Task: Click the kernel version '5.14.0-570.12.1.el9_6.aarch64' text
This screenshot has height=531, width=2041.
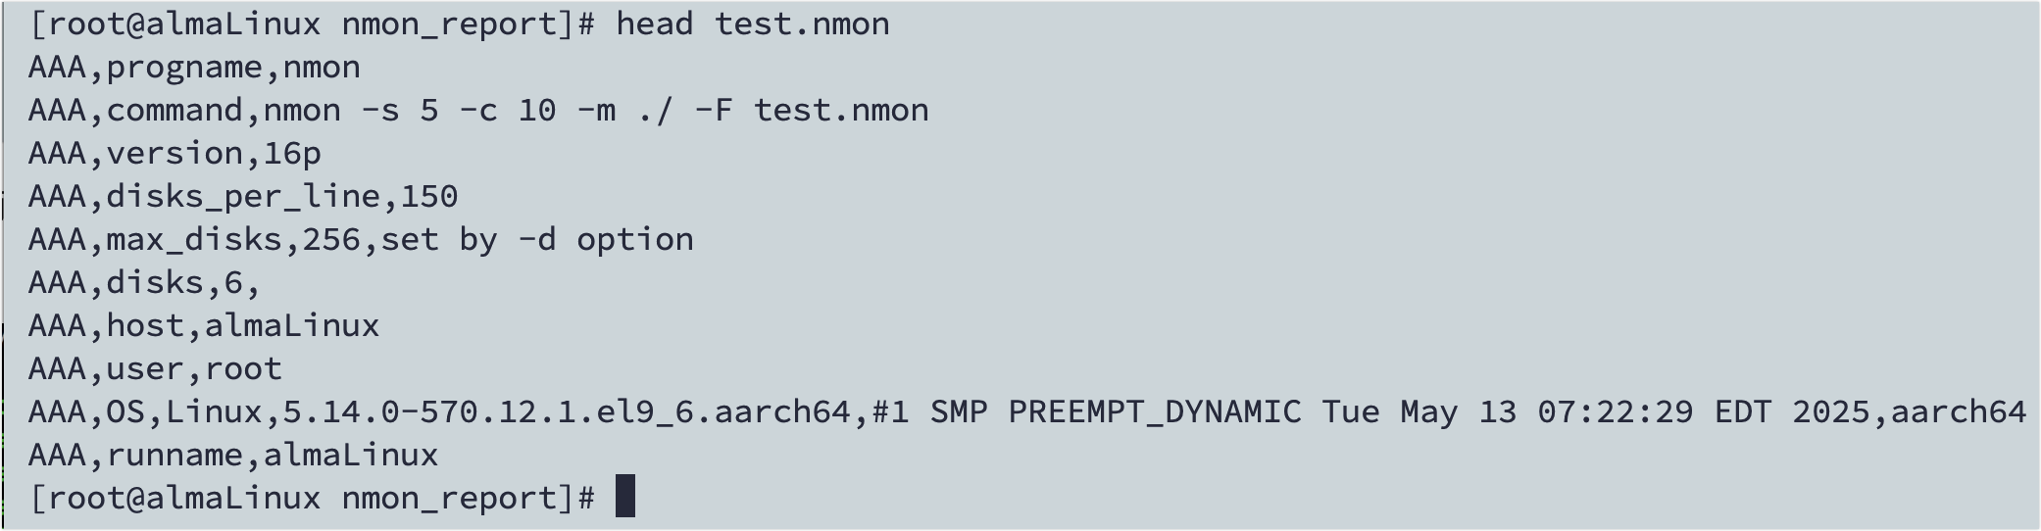Action: (x=567, y=412)
